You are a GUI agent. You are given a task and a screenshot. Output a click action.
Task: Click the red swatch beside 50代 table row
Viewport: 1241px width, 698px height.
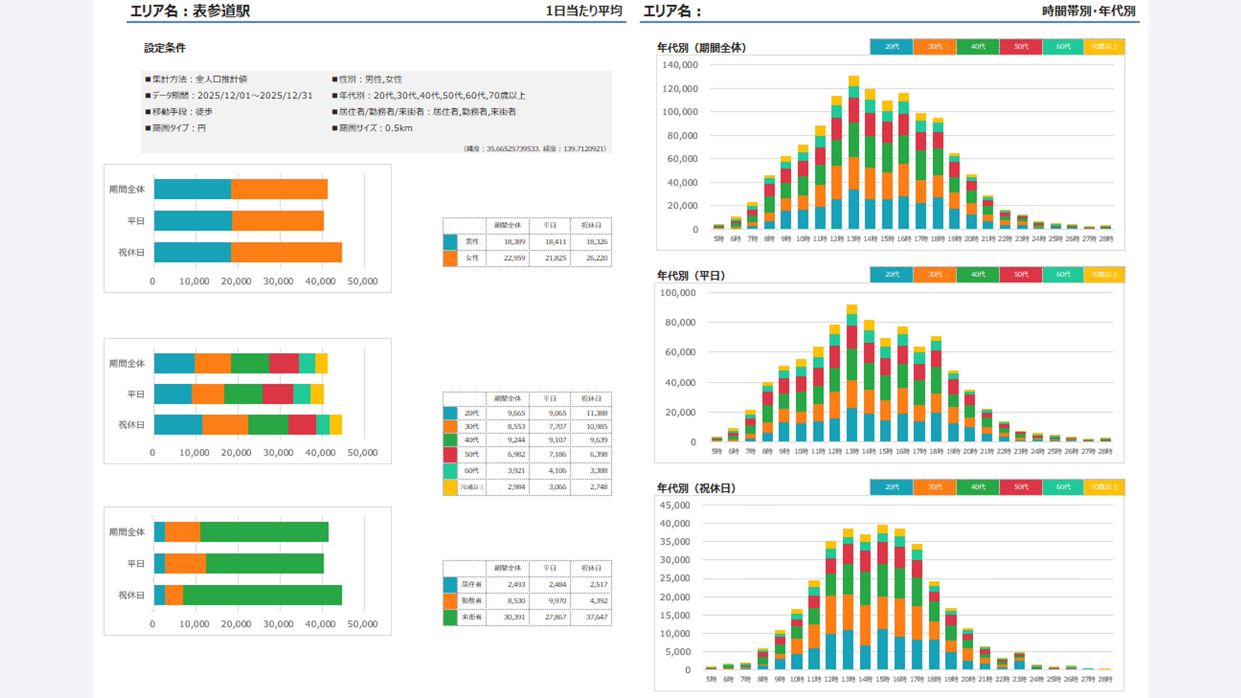450,454
